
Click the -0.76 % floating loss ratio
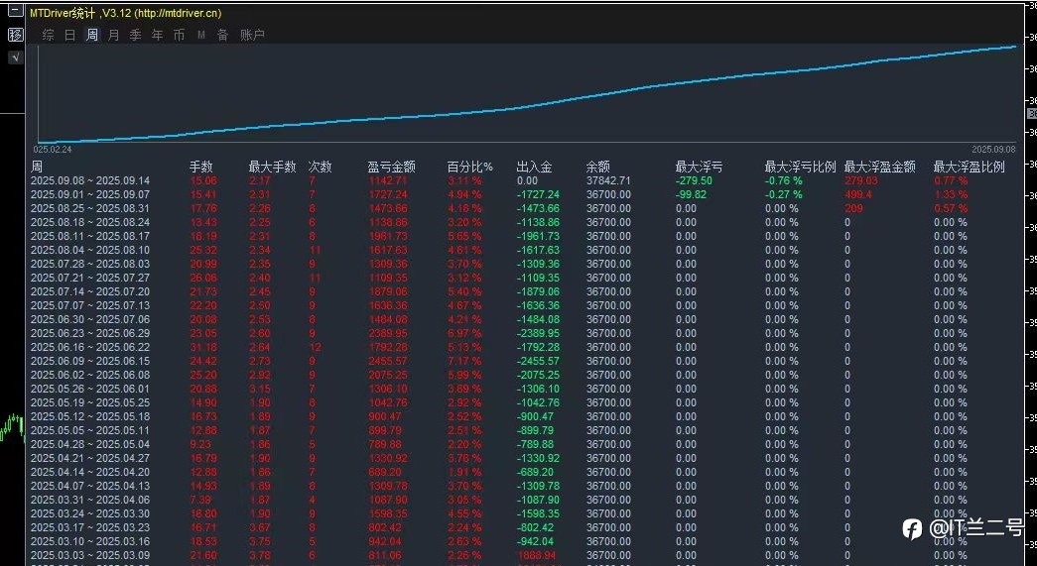tap(783, 181)
